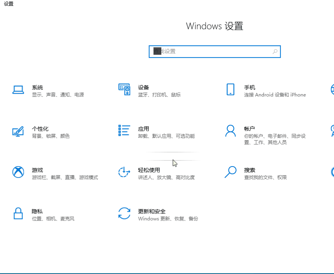Open the 个性化 (Personalization) icon
Image resolution: width=334 pixels, height=274 pixels.
[18, 131]
